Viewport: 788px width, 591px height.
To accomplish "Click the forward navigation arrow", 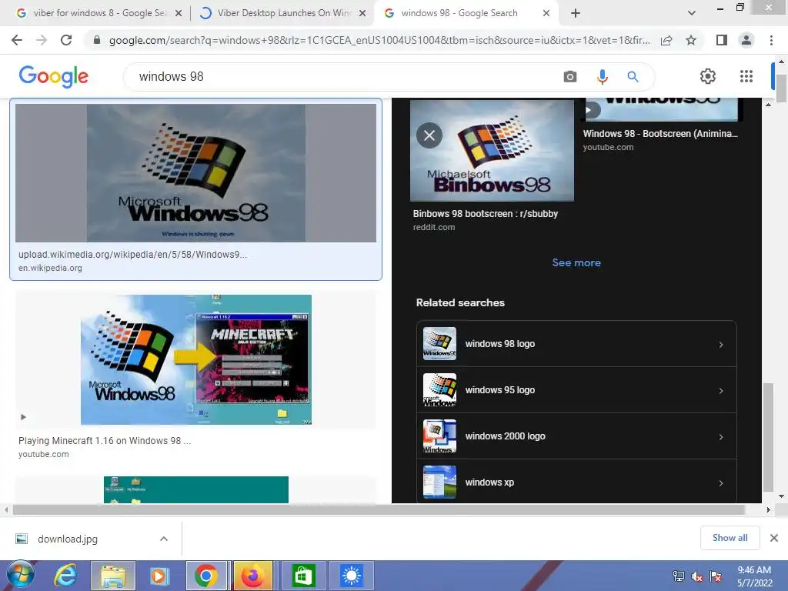I will click(x=42, y=40).
